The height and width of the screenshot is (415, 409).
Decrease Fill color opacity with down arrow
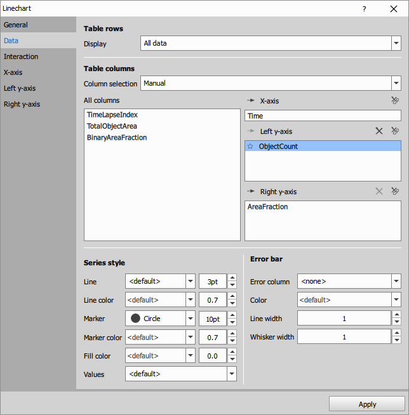(232, 359)
